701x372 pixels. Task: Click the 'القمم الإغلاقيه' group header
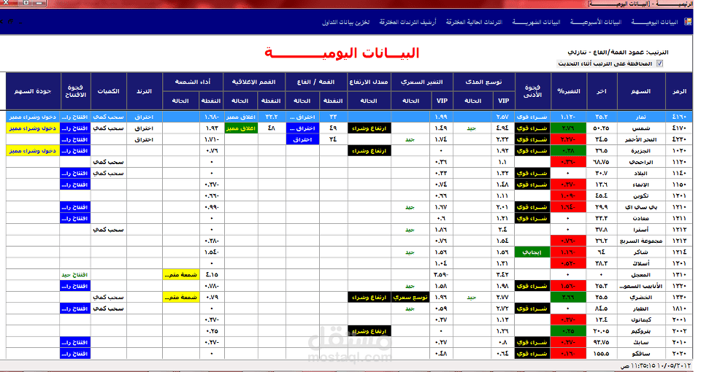tap(254, 82)
